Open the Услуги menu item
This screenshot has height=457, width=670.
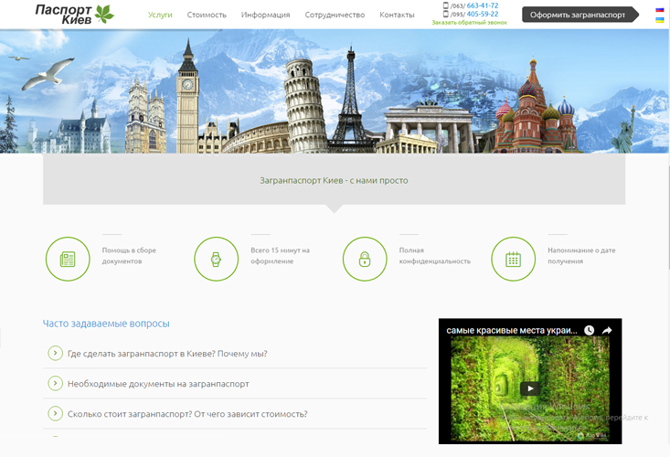tap(160, 15)
